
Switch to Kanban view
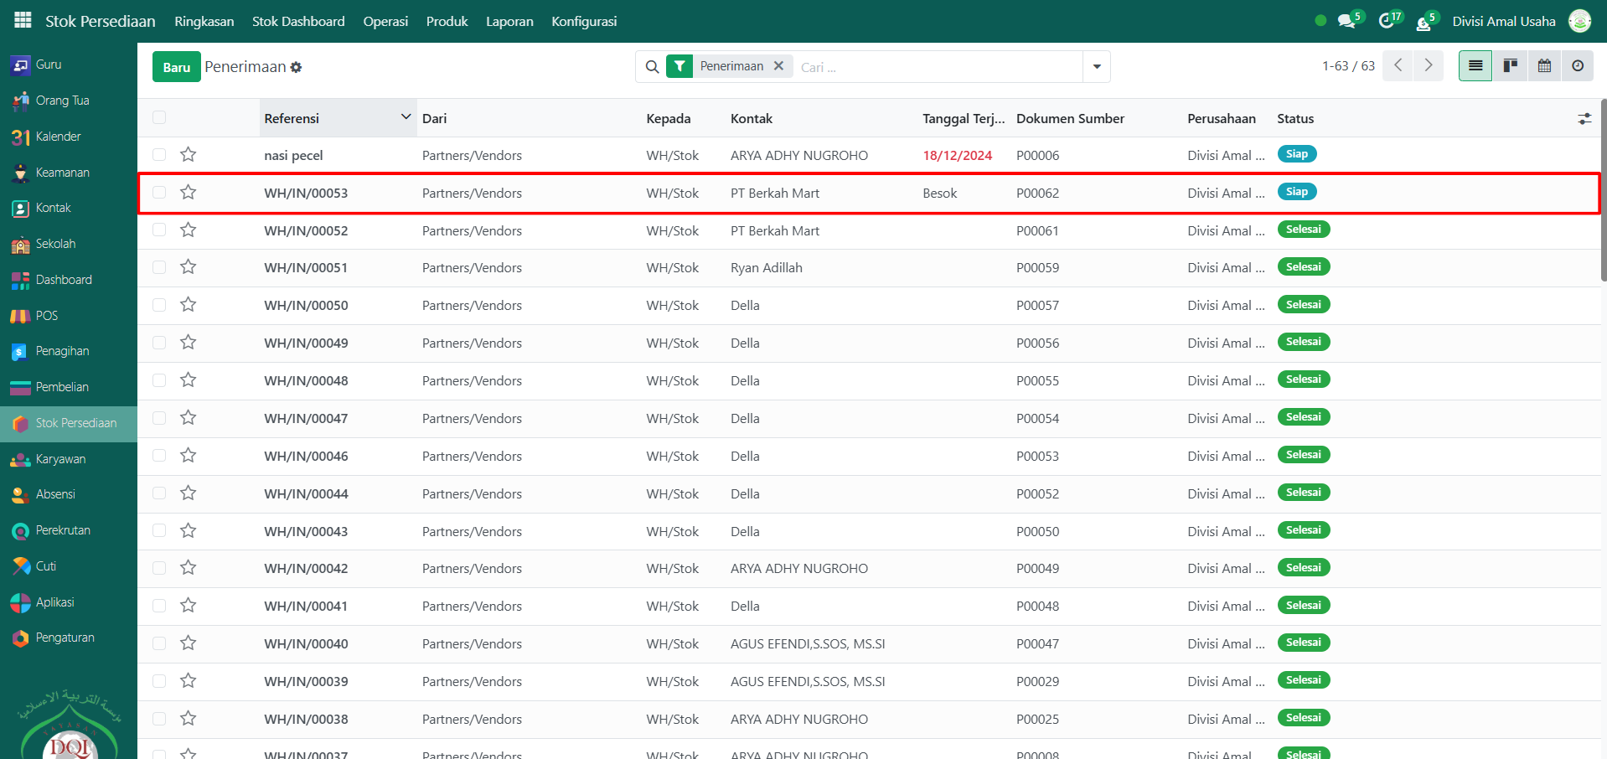point(1510,66)
